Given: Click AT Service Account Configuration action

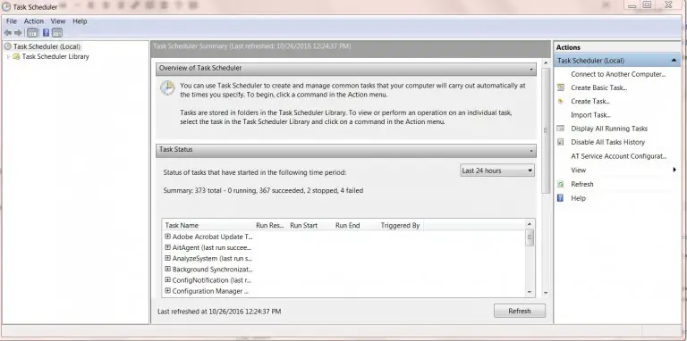Looking at the screenshot, I should pyautogui.click(x=619, y=156).
